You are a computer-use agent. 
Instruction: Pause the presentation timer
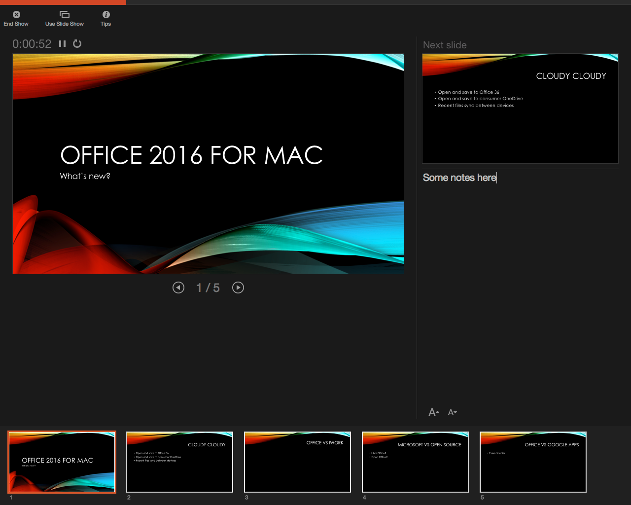[62, 44]
